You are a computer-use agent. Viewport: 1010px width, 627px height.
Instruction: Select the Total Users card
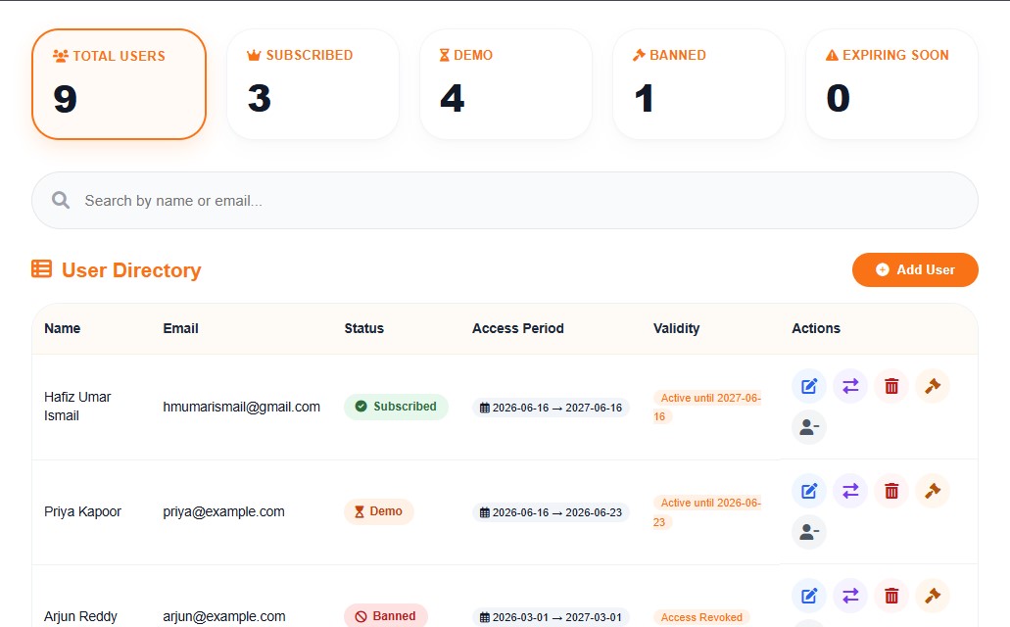coord(120,84)
